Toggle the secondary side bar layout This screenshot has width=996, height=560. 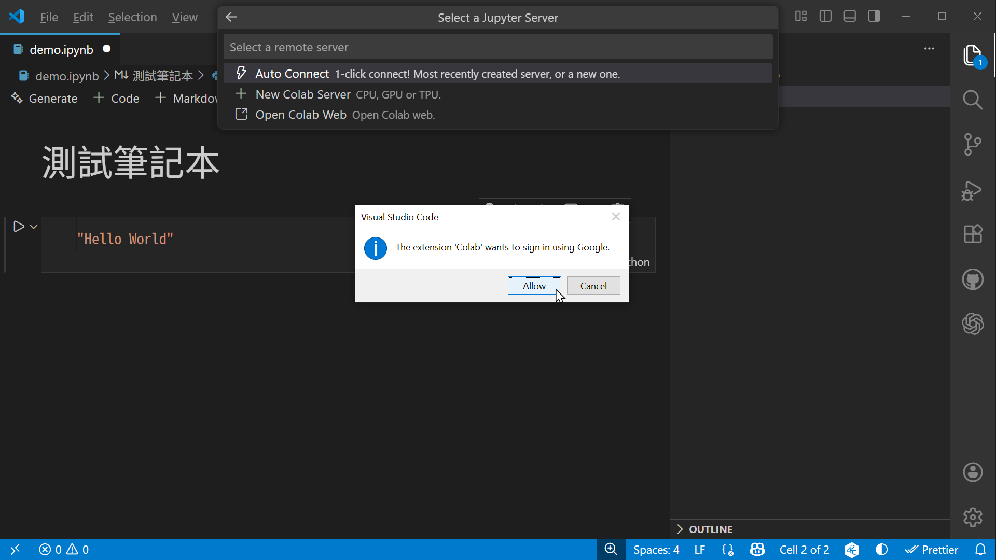(x=874, y=17)
